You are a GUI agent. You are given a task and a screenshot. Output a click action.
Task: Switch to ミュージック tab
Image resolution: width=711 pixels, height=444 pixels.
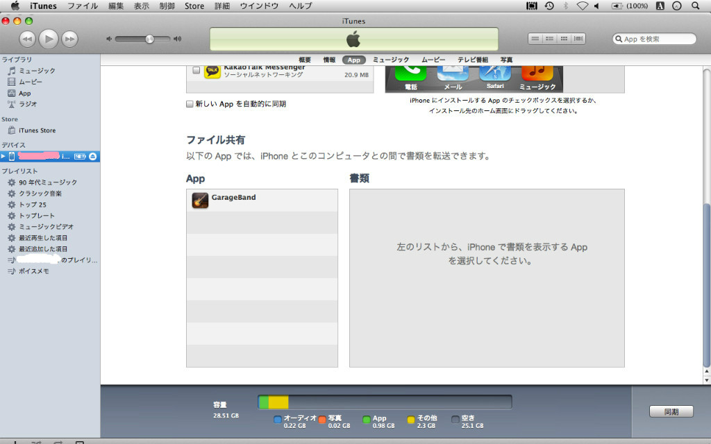pyautogui.click(x=391, y=60)
